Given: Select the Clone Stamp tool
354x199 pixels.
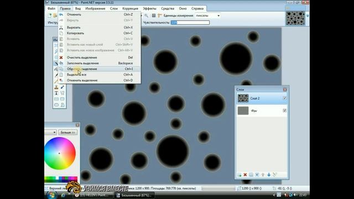Looking at the screenshot, I should click(x=56, y=87).
